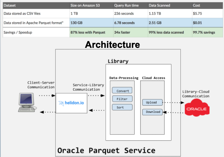Click the Data Scanned column header
The height and width of the screenshot is (157, 224).
point(170,5)
